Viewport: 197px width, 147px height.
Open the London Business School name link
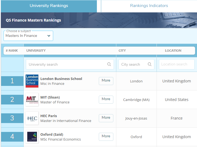click(61, 79)
